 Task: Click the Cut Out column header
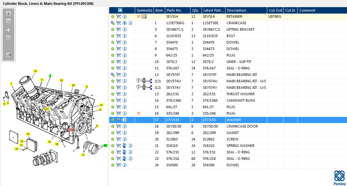click(275, 10)
